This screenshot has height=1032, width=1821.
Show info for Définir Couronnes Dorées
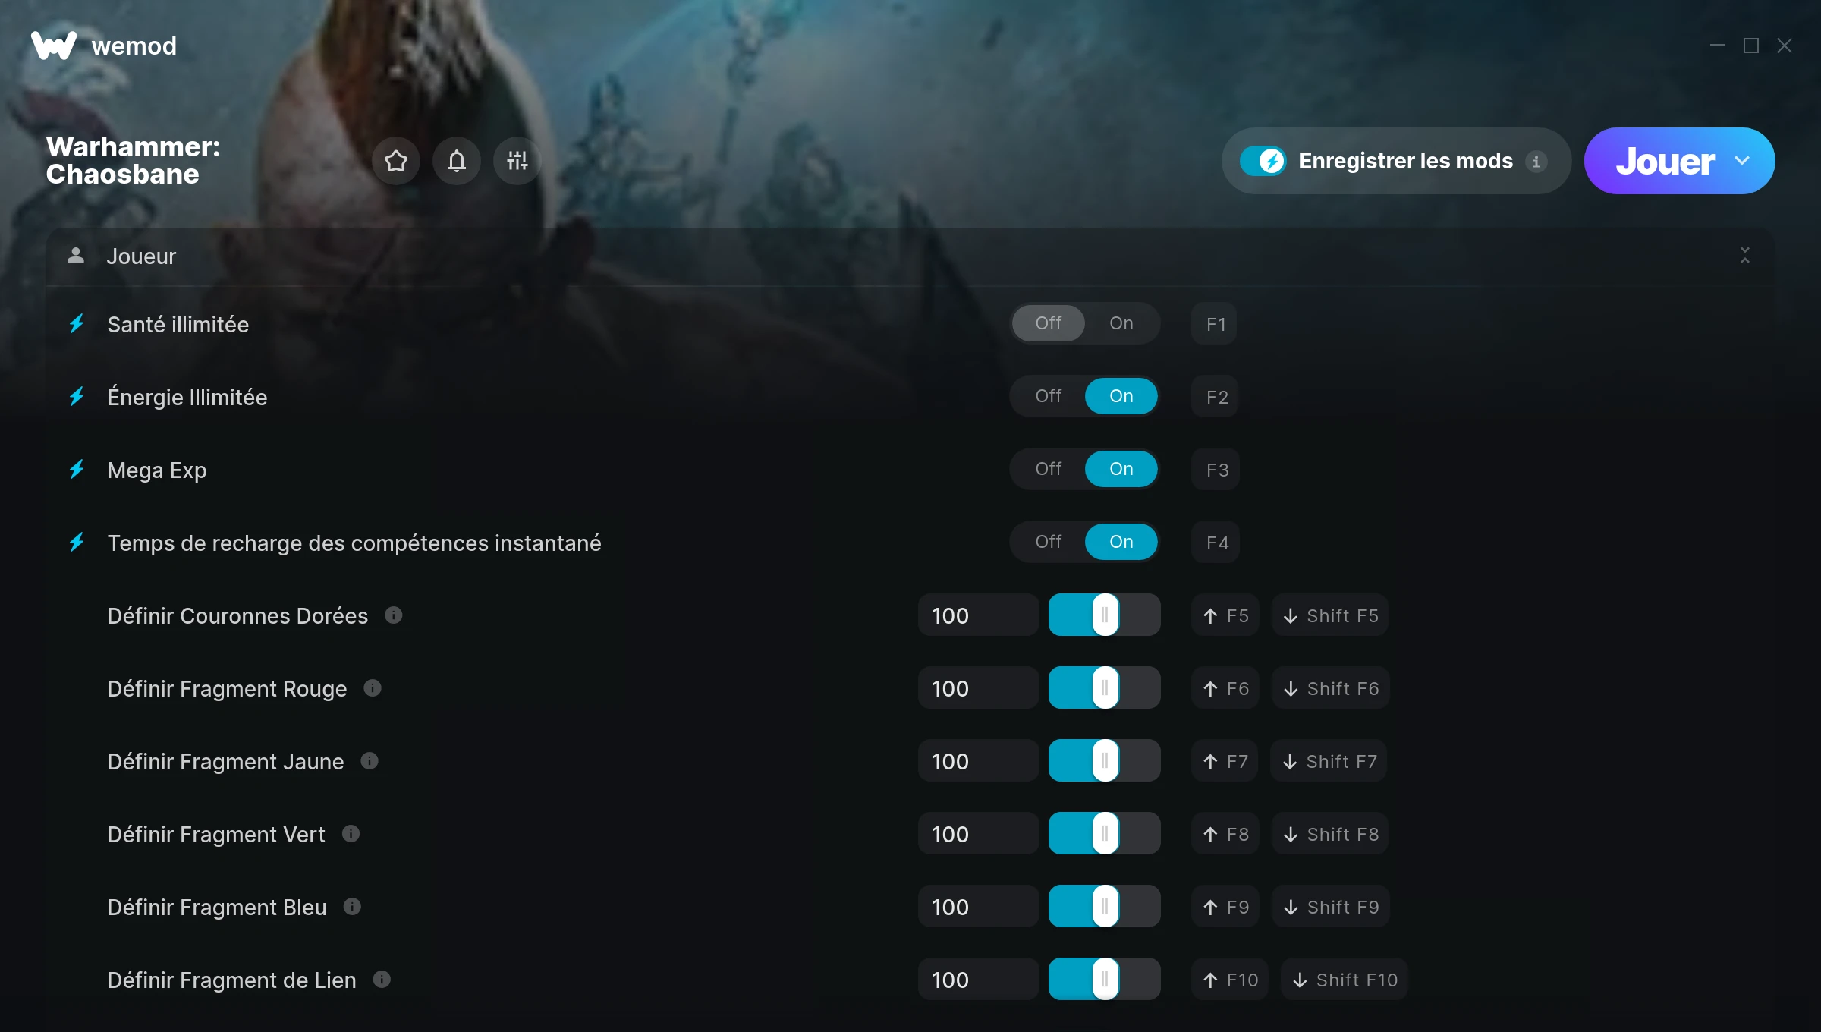pos(393,615)
